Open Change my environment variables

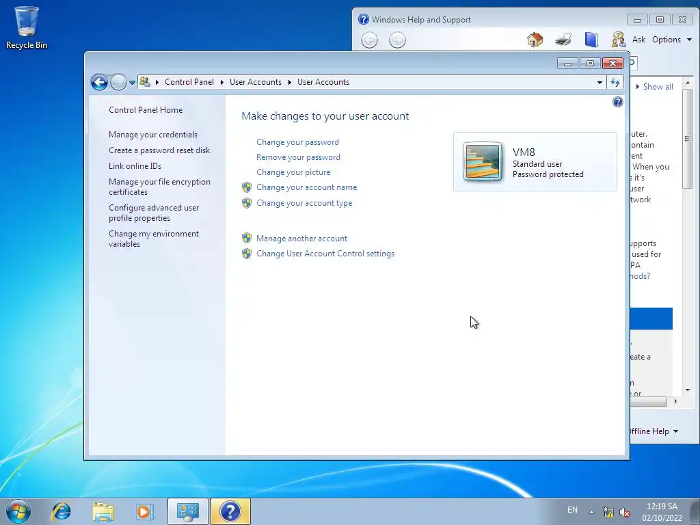(154, 239)
